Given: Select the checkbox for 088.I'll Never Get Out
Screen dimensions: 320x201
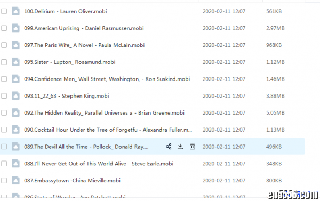Looking at the screenshot, I should coord(4,164).
